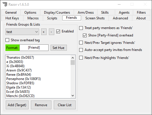Viewport: 152px width, 115px height.
Task: Open the 'test' friends group dropdown
Action: 22,32
